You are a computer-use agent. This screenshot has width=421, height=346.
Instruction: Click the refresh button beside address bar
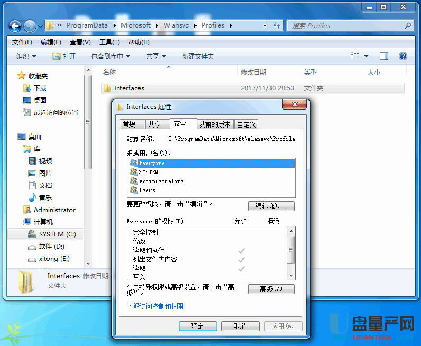point(277,25)
